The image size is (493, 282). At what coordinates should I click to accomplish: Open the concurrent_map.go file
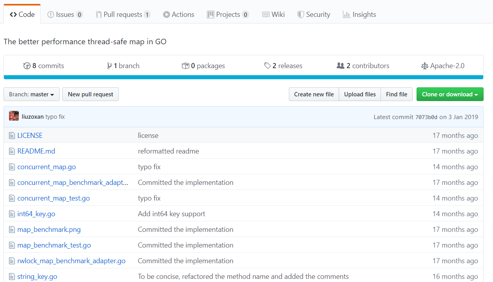coord(47,167)
